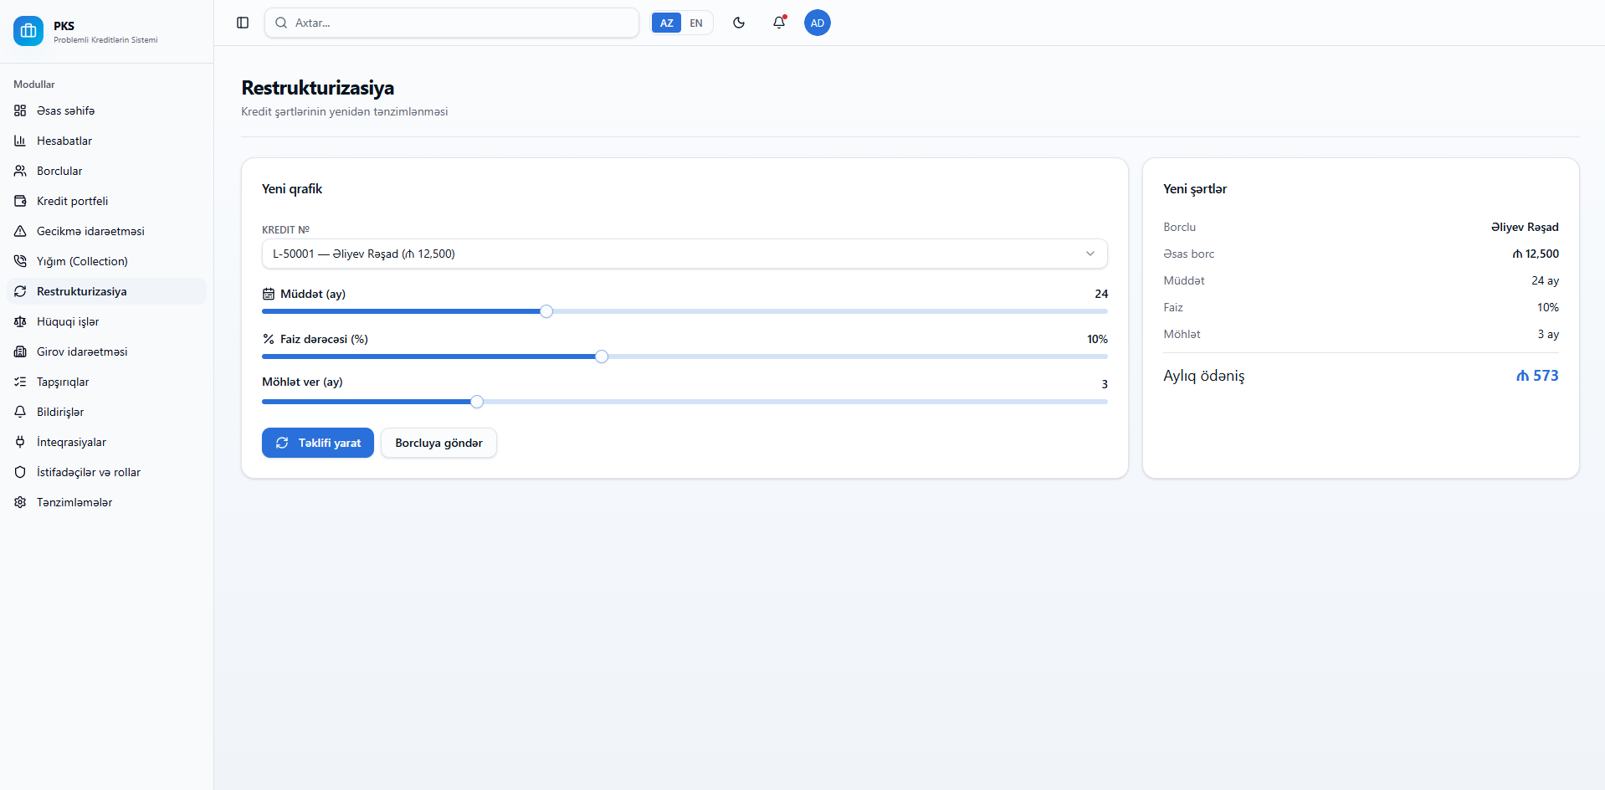
Task: Click the Yeni qrafik card title
Action: coord(292,189)
